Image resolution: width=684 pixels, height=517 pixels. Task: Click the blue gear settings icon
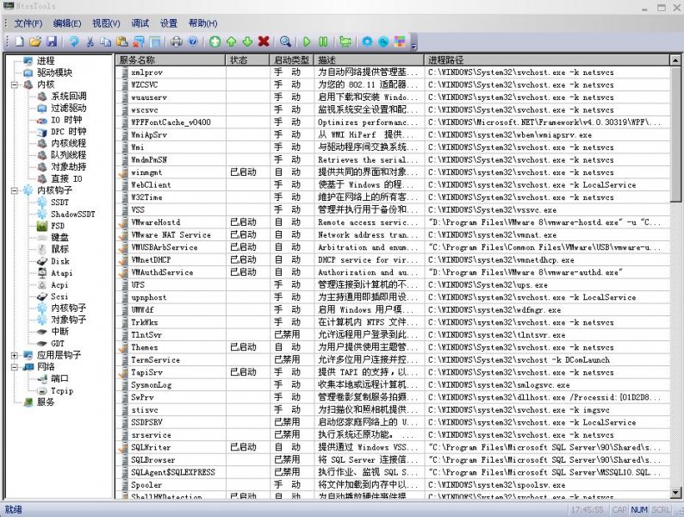pyautogui.click(x=367, y=42)
